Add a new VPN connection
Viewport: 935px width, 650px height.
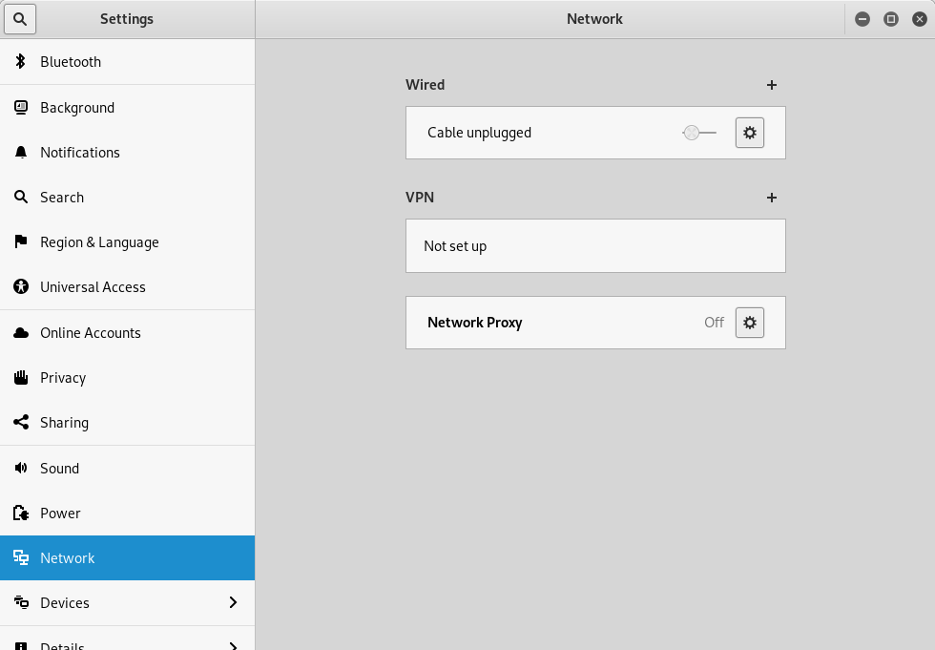click(772, 198)
